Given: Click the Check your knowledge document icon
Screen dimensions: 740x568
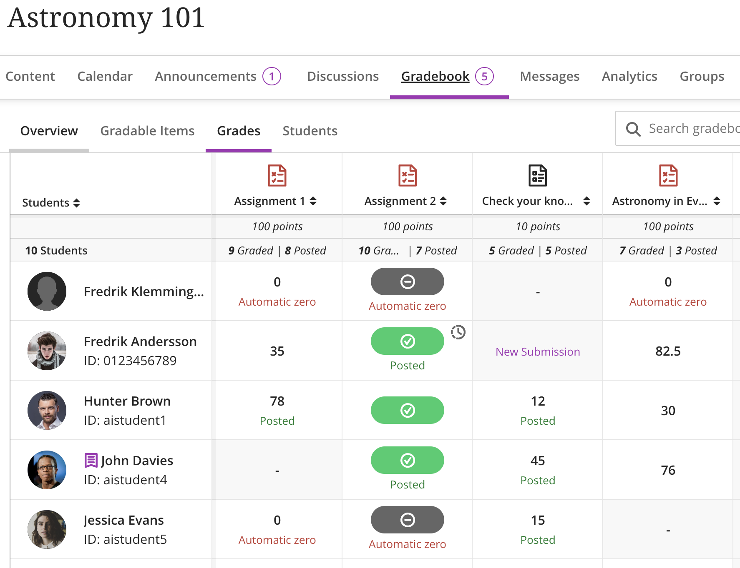Looking at the screenshot, I should point(537,176).
